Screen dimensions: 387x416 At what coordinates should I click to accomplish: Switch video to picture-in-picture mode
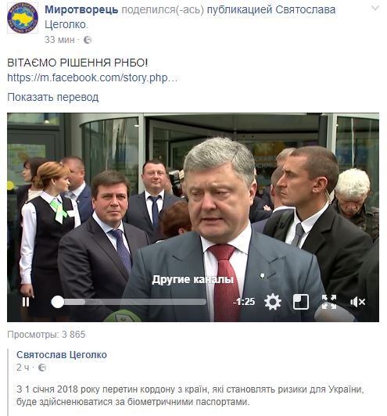coord(301,302)
